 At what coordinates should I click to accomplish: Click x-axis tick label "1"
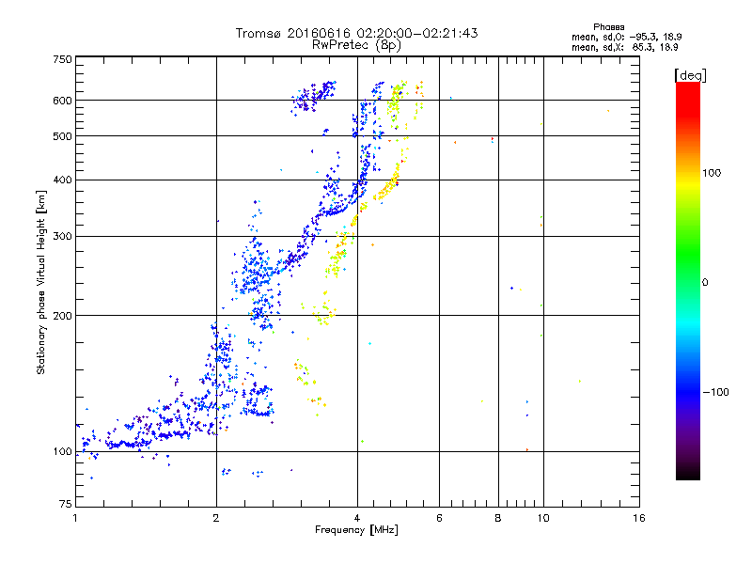[75, 518]
